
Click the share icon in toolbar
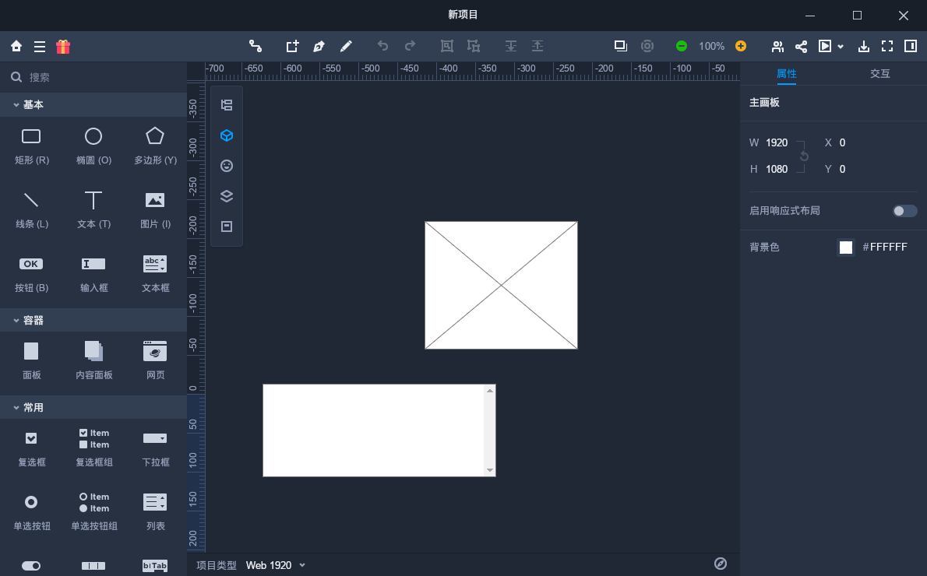801,47
